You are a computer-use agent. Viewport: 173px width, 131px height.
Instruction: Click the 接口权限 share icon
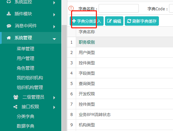pos(15,107)
